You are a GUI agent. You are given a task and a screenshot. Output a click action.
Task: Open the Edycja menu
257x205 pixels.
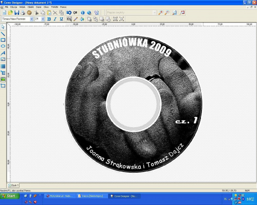tap(13, 7)
